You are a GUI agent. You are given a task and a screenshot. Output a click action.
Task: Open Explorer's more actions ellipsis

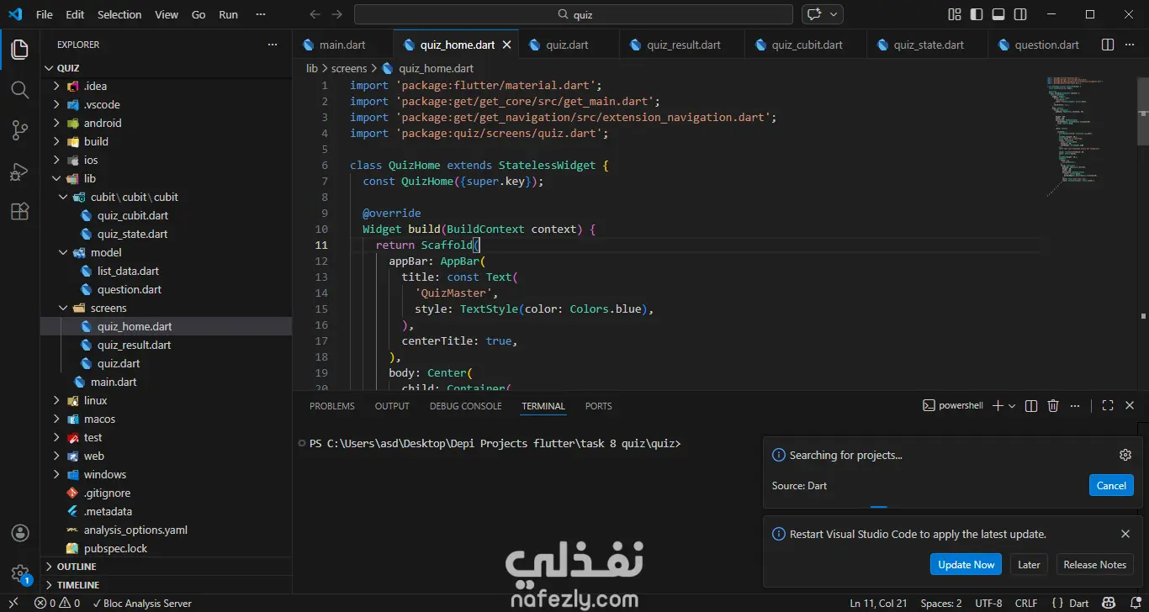(272, 45)
